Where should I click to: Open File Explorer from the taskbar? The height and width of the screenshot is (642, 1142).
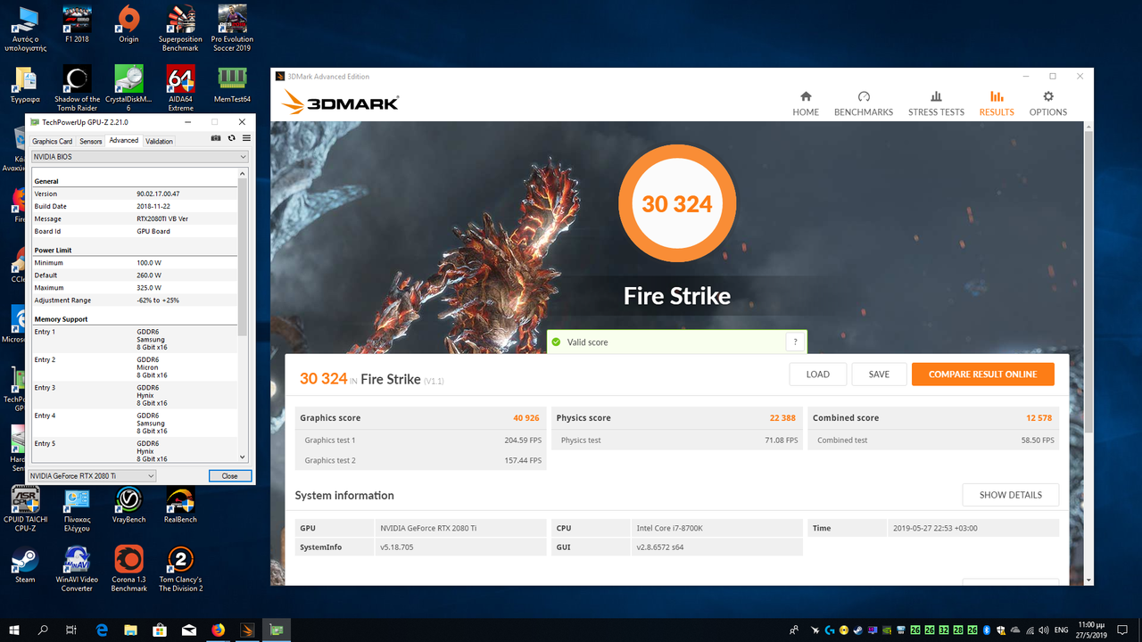point(131,630)
